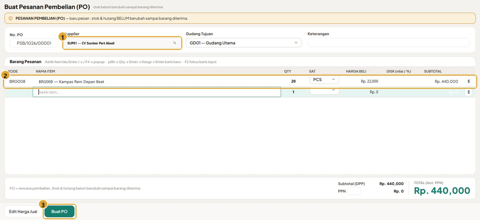Click the SUBTOTAL column header
This screenshot has height=220, width=480.
pos(433,71)
